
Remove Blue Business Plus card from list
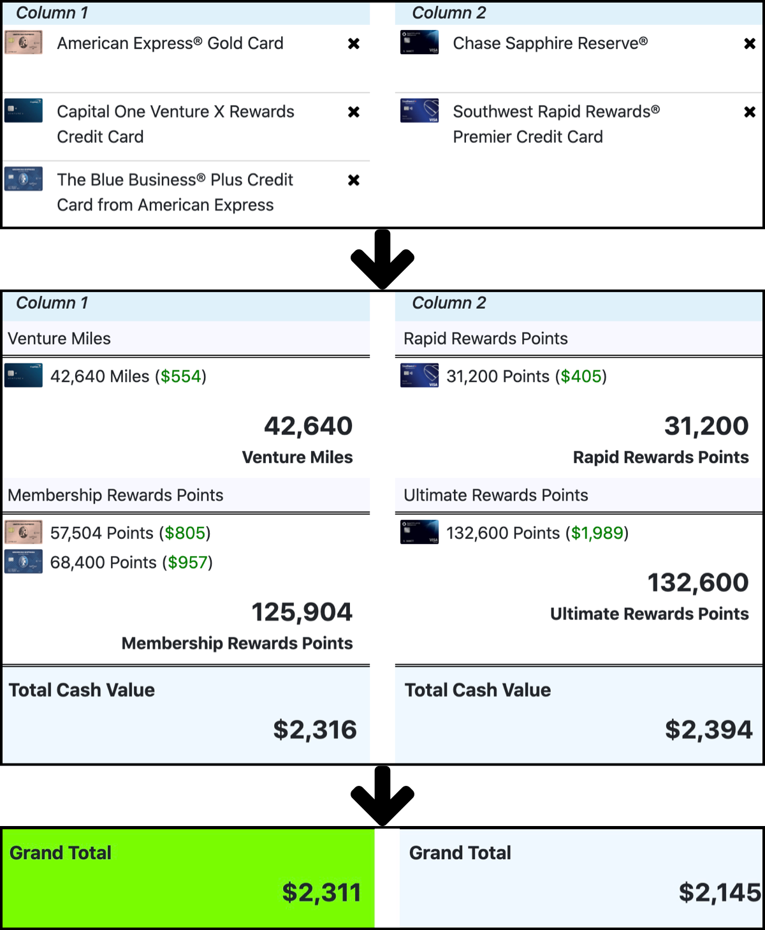[354, 180]
